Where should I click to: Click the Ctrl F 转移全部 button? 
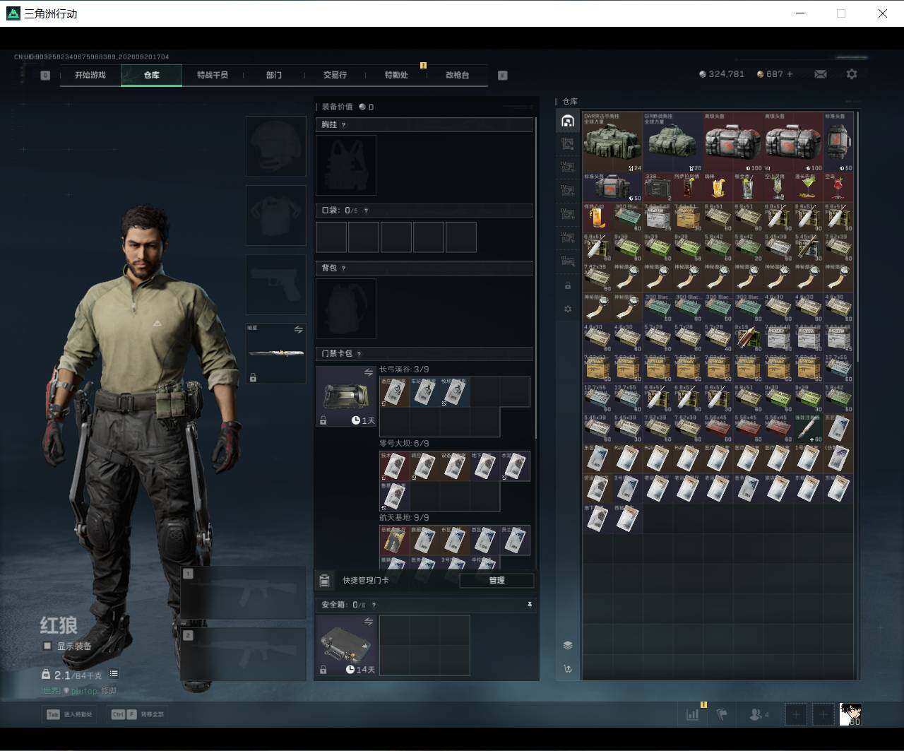(137, 714)
